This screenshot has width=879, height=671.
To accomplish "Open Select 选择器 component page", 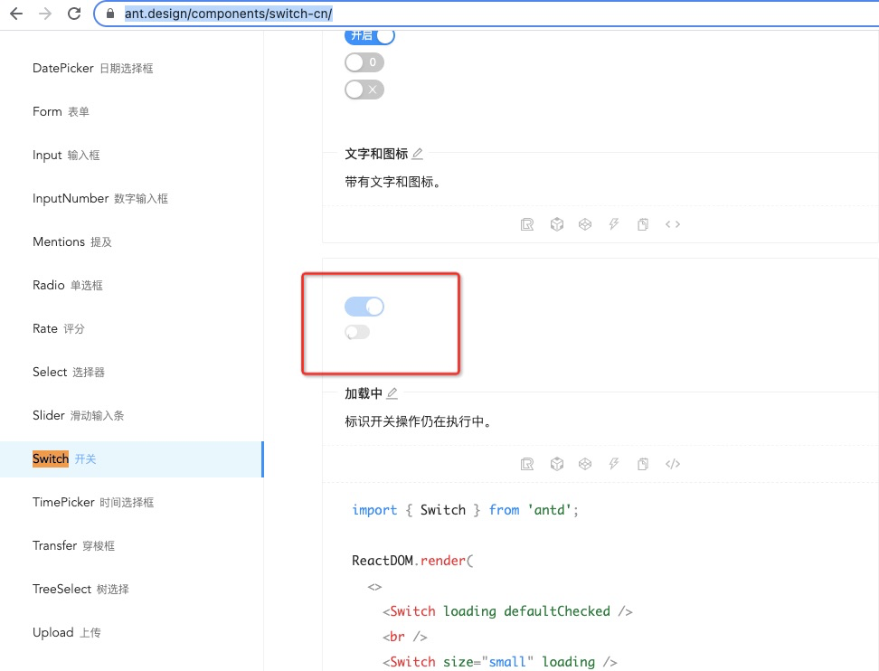I will click(x=69, y=373).
